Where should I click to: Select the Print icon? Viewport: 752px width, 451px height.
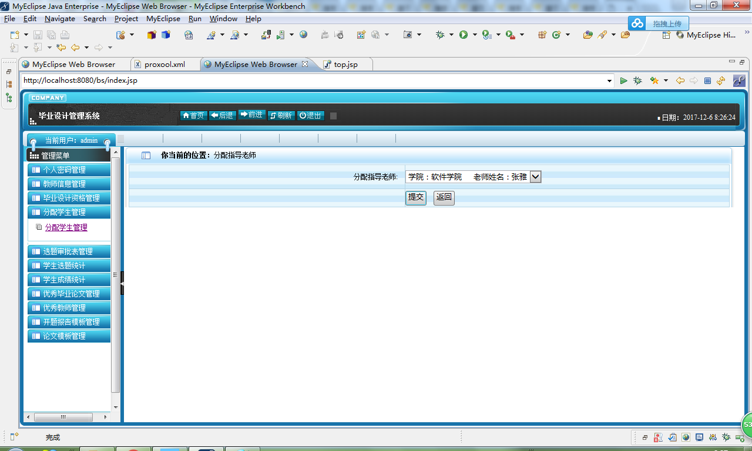click(x=64, y=35)
